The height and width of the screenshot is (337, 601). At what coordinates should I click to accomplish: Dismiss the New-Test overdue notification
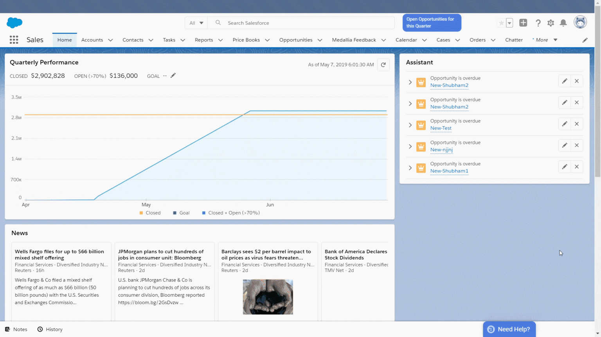click(576, 124)
